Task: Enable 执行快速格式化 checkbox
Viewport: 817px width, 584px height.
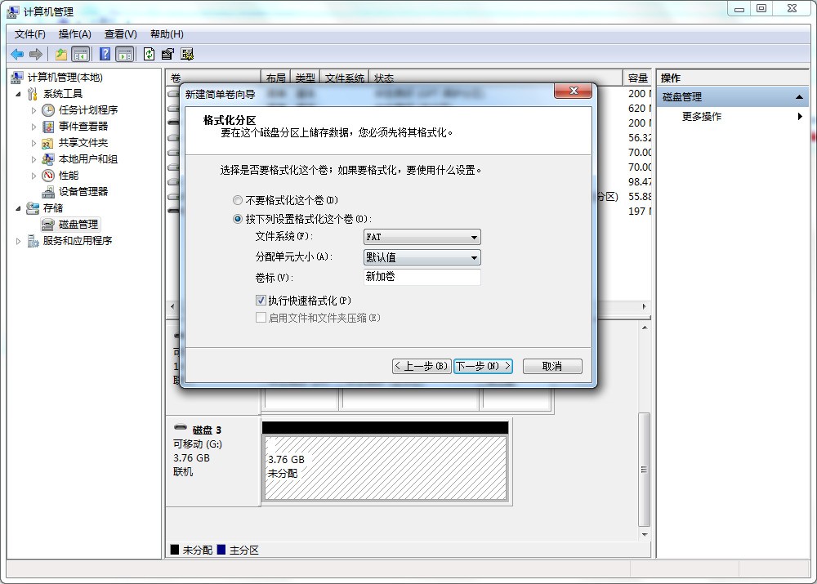Action: pyautogui.click(x=261, y=300)
